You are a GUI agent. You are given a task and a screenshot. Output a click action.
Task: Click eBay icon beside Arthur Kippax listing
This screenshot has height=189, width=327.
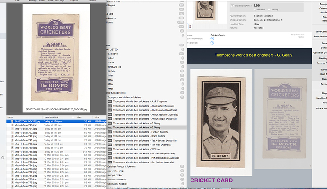pyautogui.click(x=109, y=119)
